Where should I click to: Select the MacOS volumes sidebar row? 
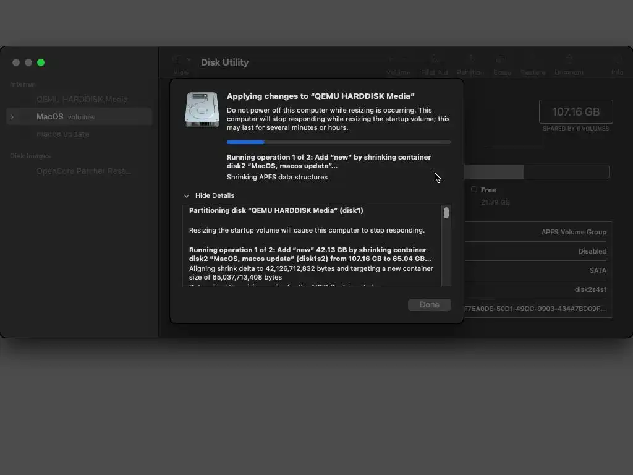(x=79, y=117)
